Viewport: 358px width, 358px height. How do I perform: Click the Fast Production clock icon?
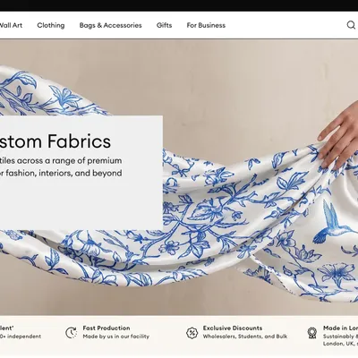(72, 332)
